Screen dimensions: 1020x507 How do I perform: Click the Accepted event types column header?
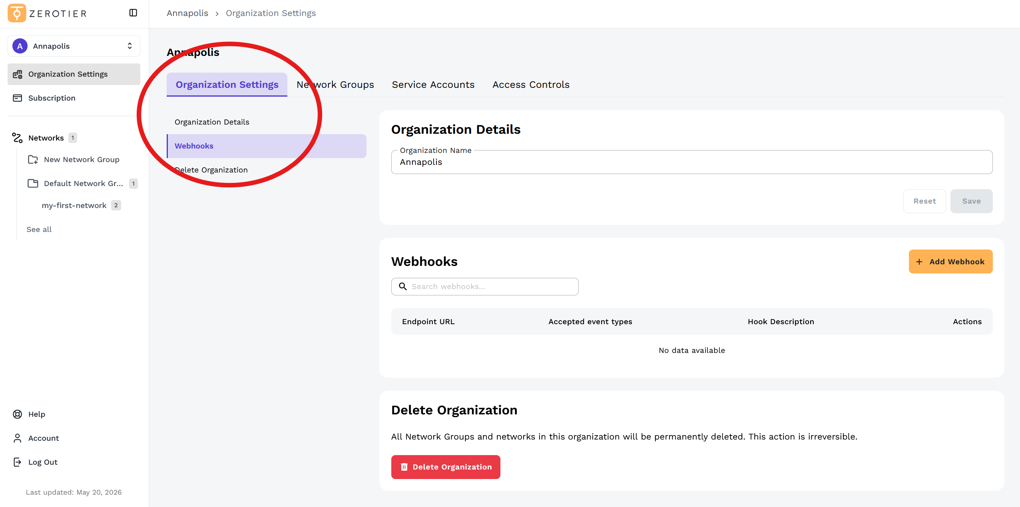[x=590, y=322]
